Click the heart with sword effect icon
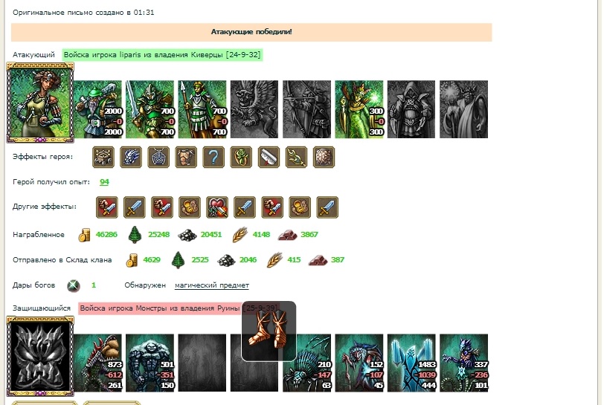 point(217,207)
